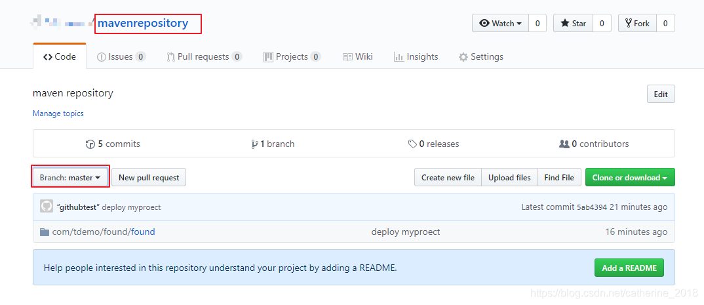Open the mavenrepository repository link
This screenshot has height=305, width=704.
[143, 23]
